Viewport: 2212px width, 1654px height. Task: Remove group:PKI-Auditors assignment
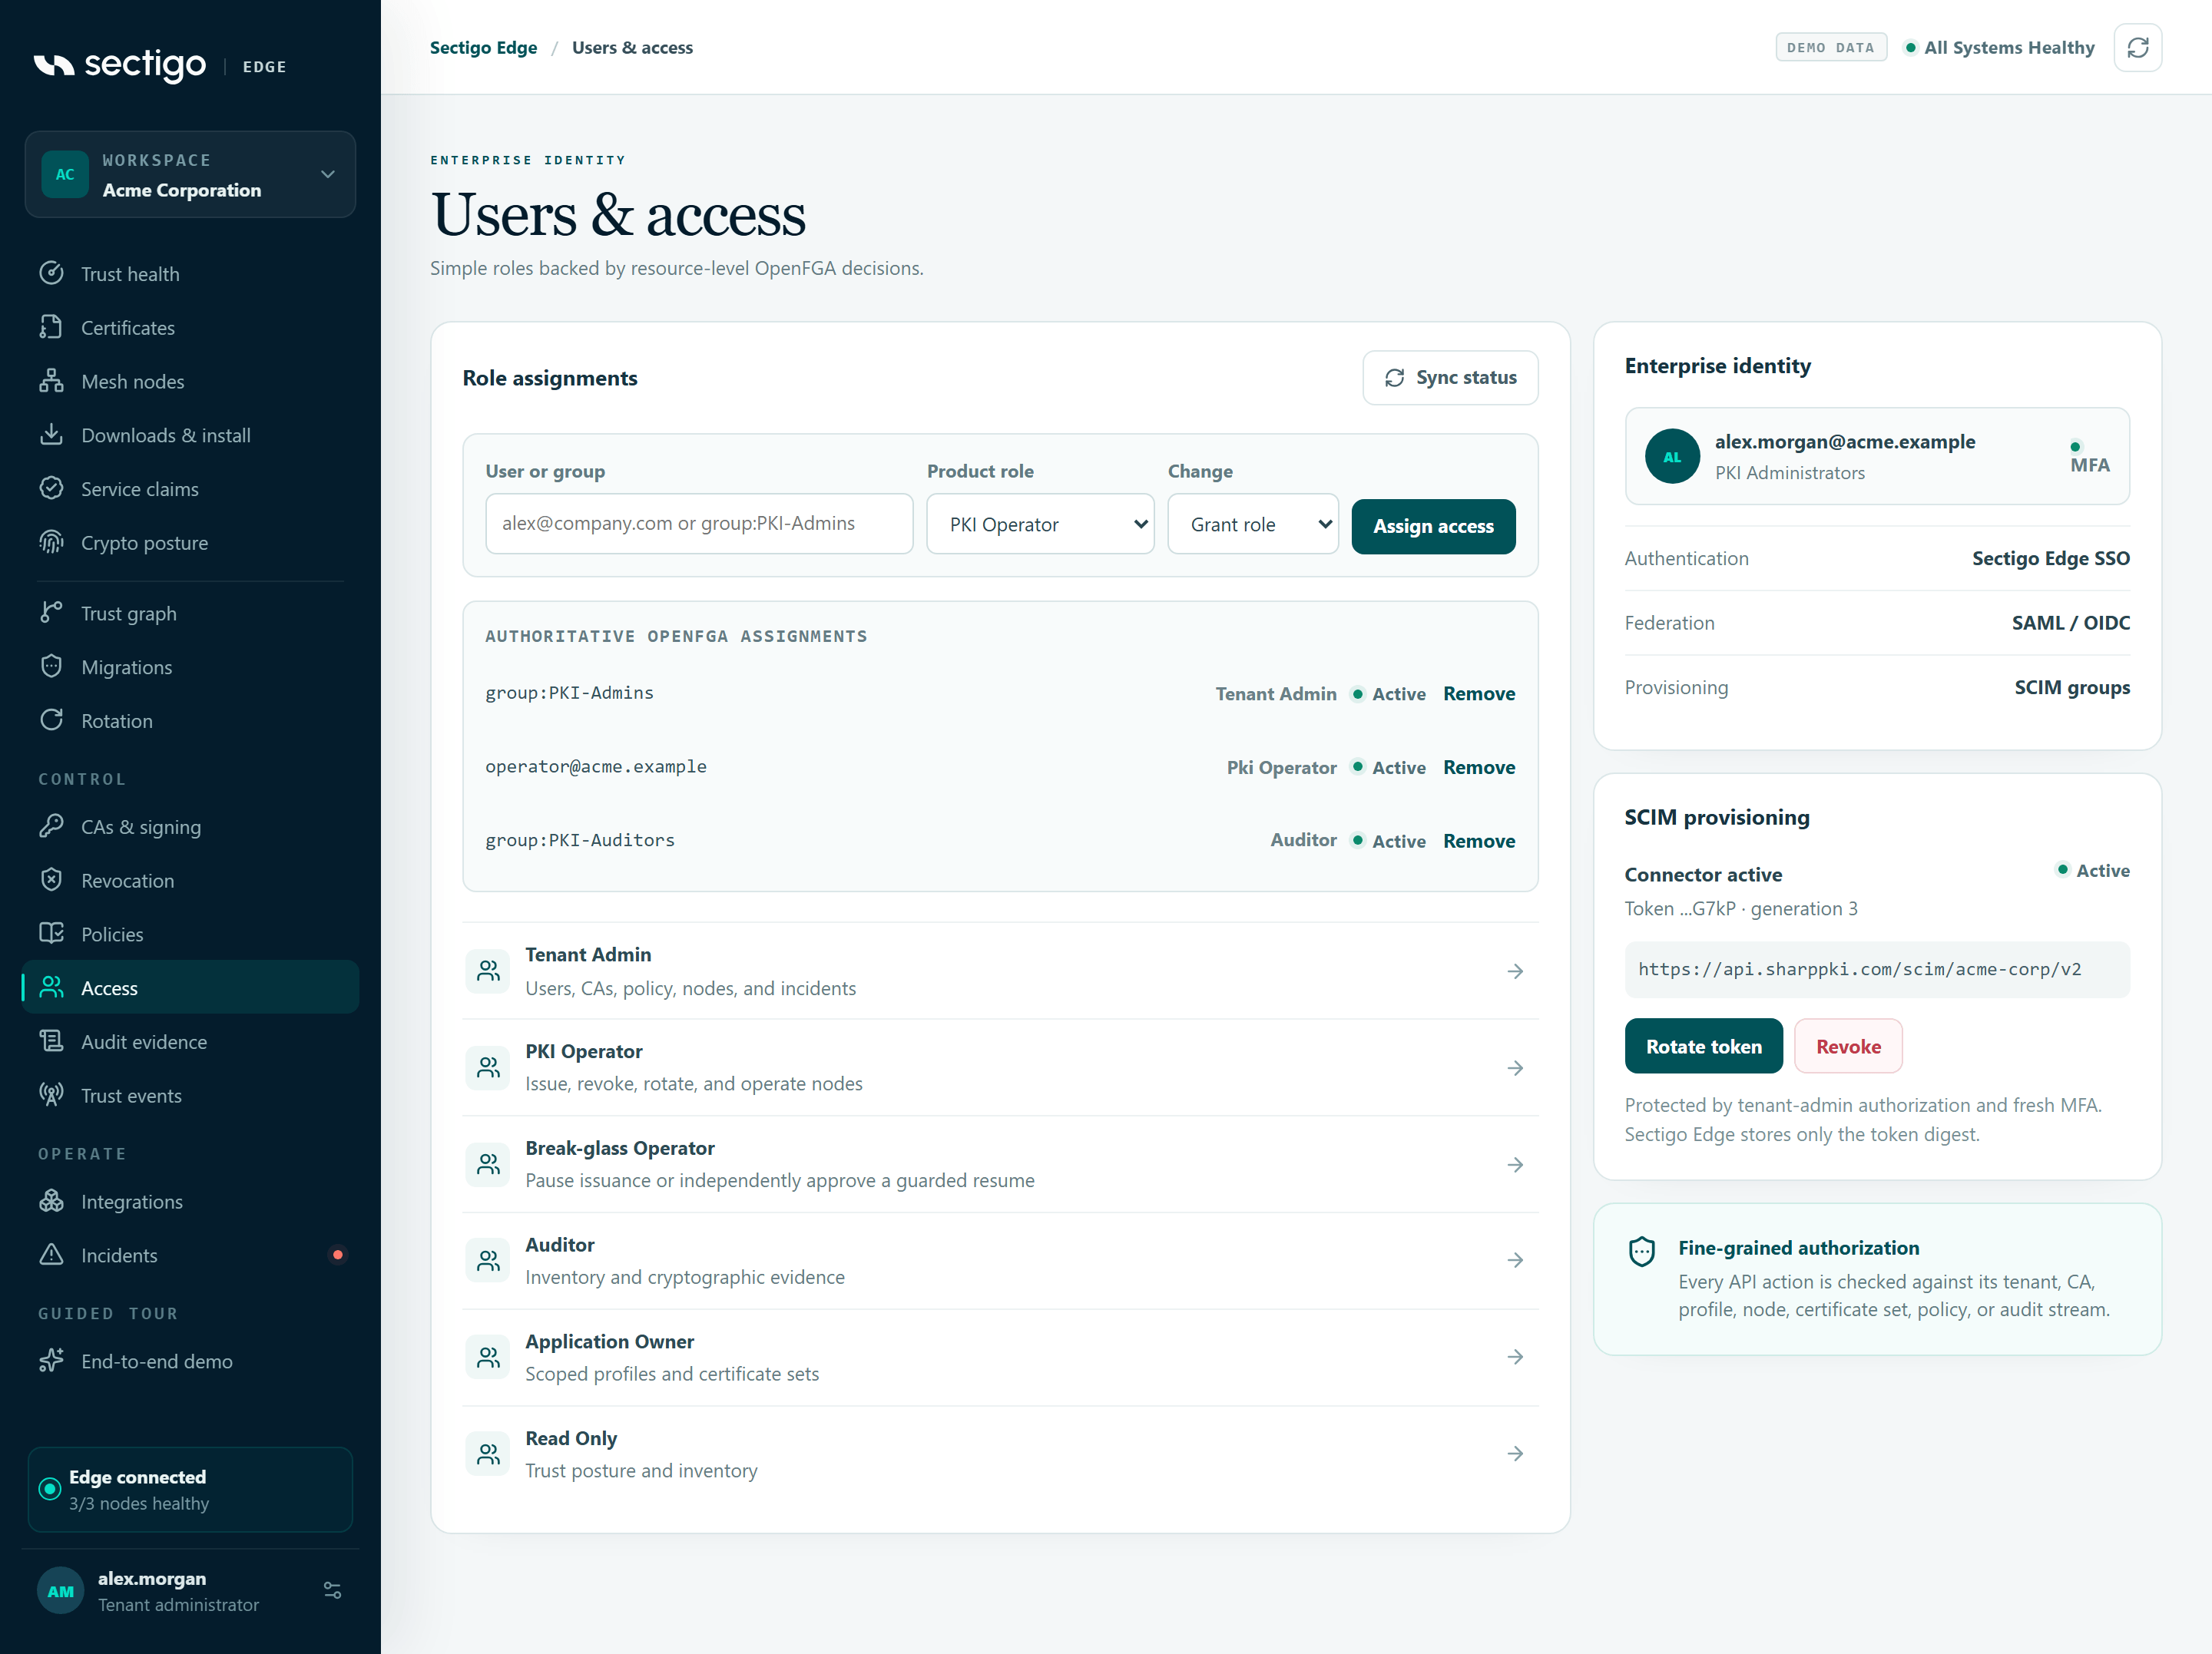1479,841
